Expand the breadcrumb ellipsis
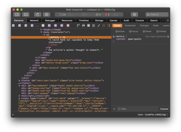This screenshot has width=181, height=132. point(37,26)
